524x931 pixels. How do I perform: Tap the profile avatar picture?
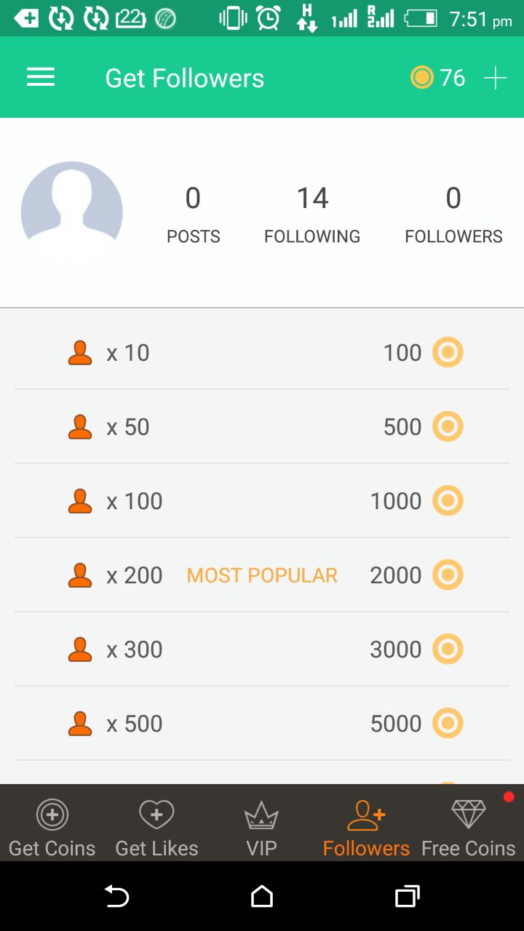(x=72, y=212)
